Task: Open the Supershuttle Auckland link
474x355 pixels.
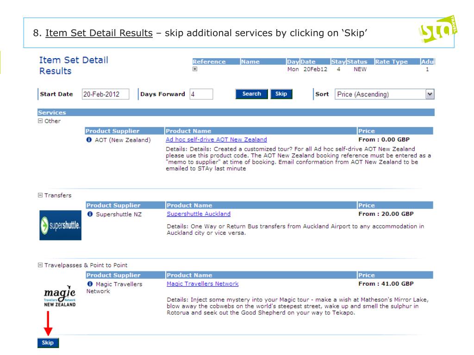Action: coord(199,214)
